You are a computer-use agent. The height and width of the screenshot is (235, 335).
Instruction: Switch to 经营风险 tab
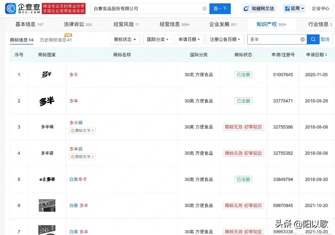(126, 24)
